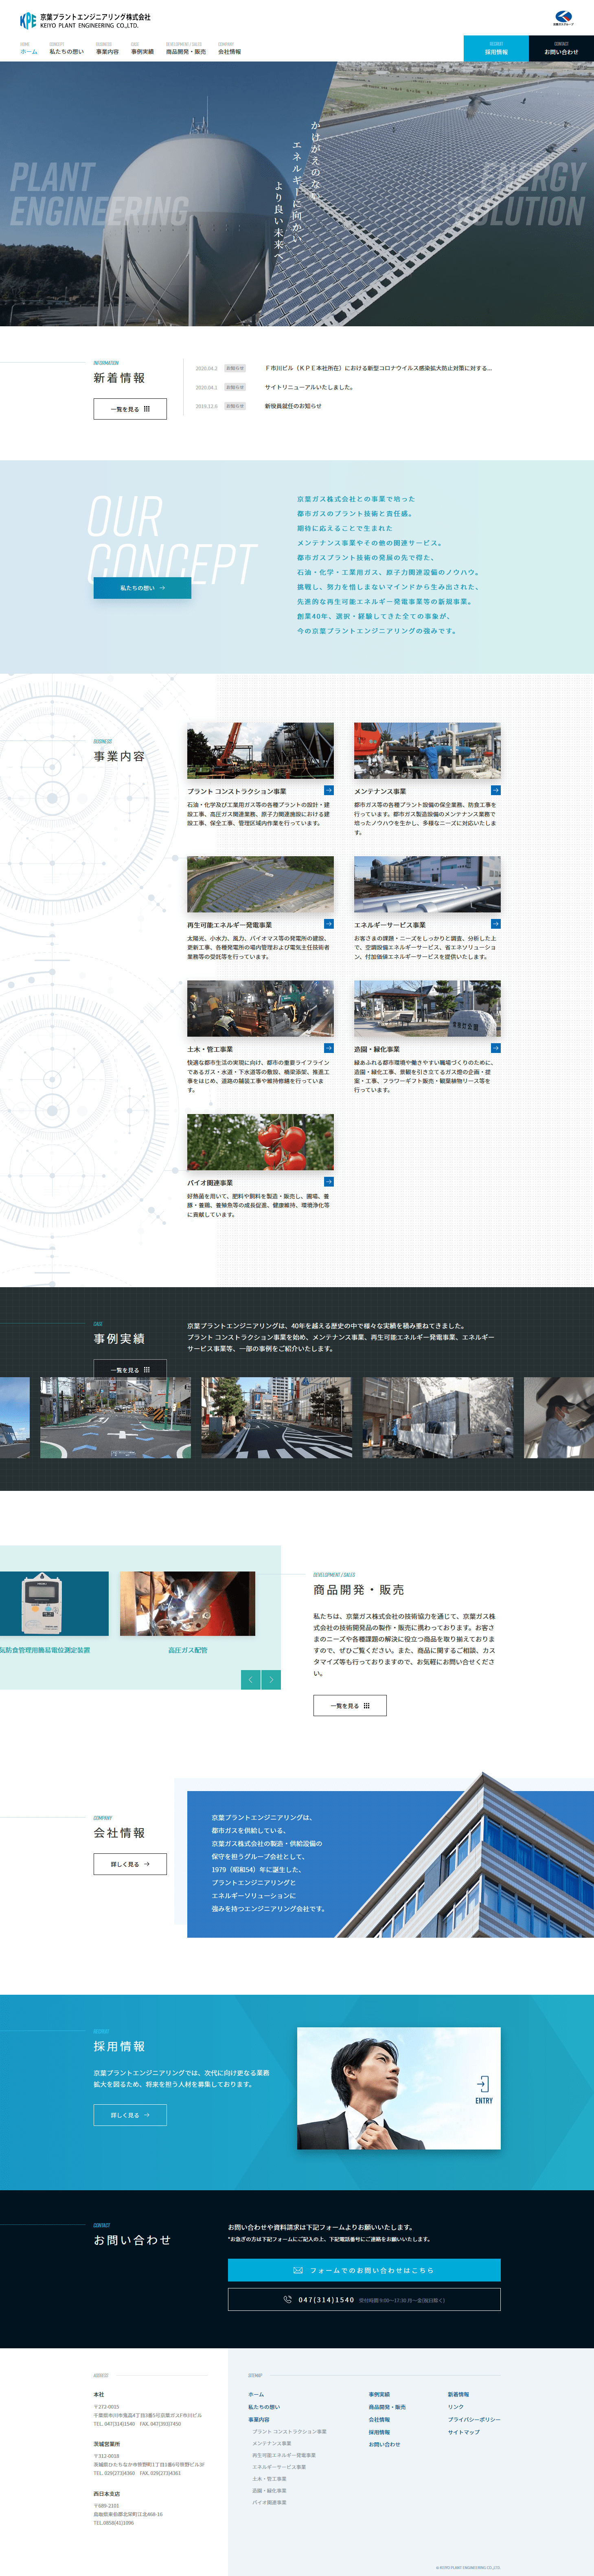
Task: Click the Keiyo Gas group logo
Action: pyautogui.click(x=563, y=17)
